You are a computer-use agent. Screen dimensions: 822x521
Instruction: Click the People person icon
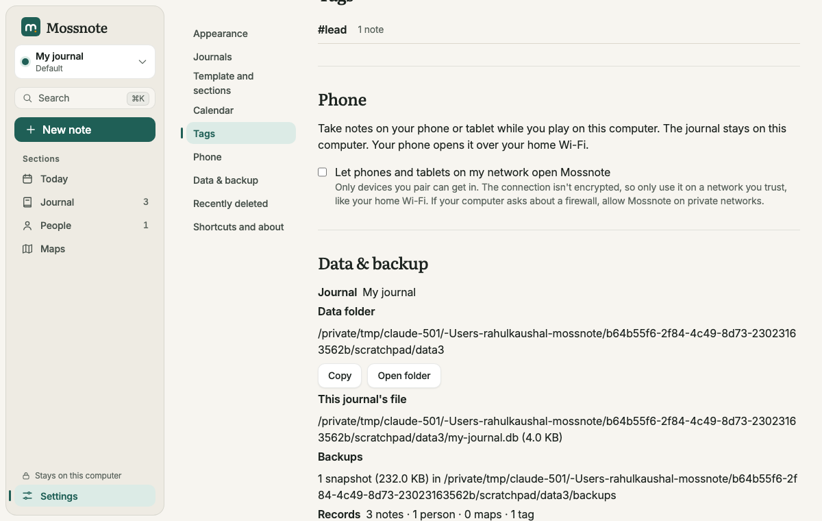27,226
